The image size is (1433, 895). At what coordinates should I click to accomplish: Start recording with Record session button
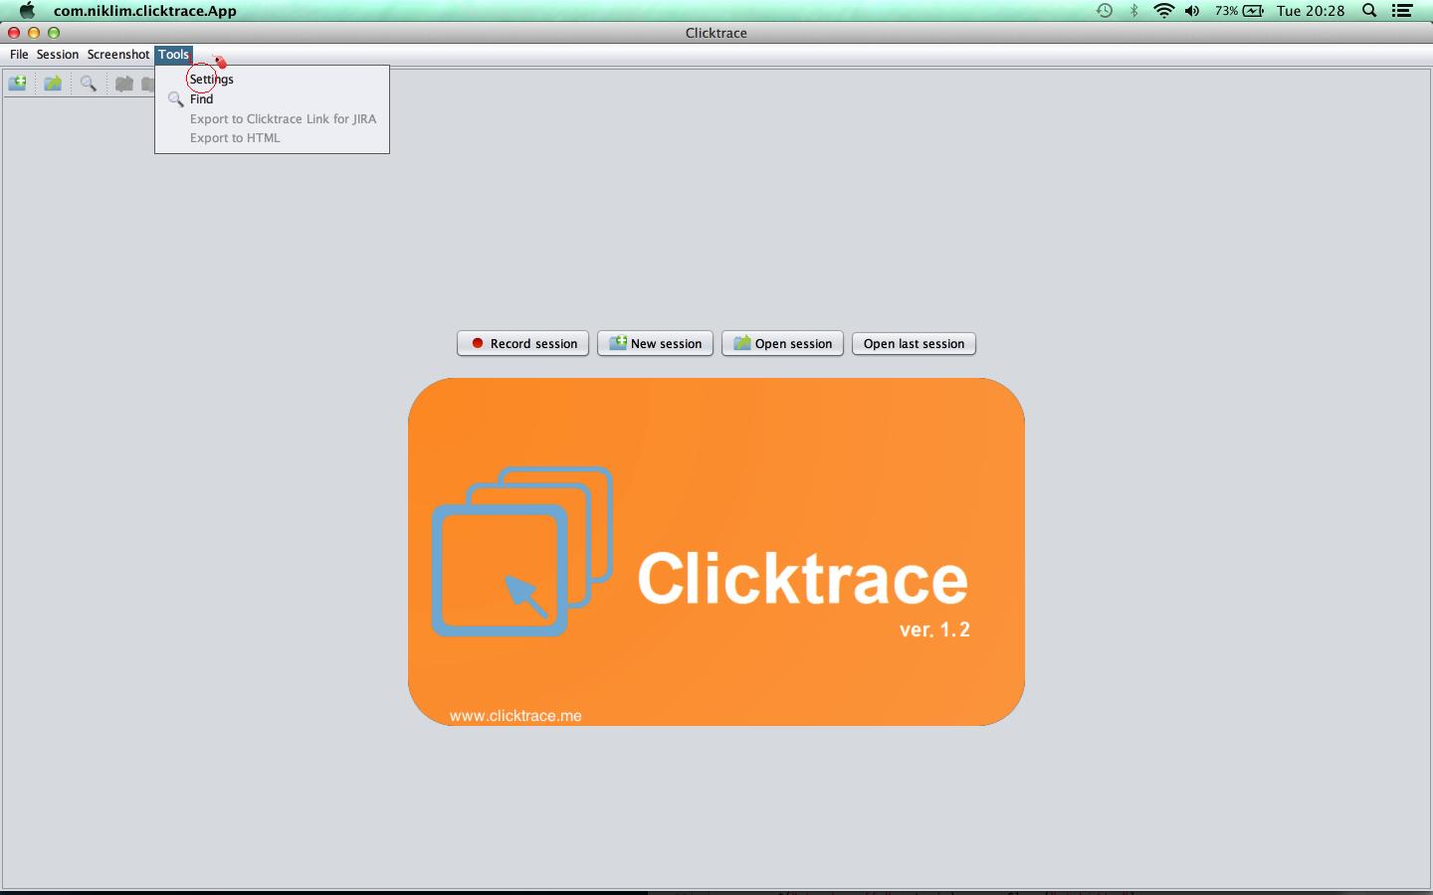(522, 343)
